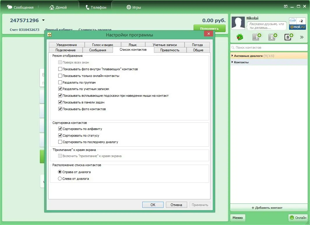The width and height of the screenshot is (310, 225).
Task: Expand the Контакты group
Action: 241,62
